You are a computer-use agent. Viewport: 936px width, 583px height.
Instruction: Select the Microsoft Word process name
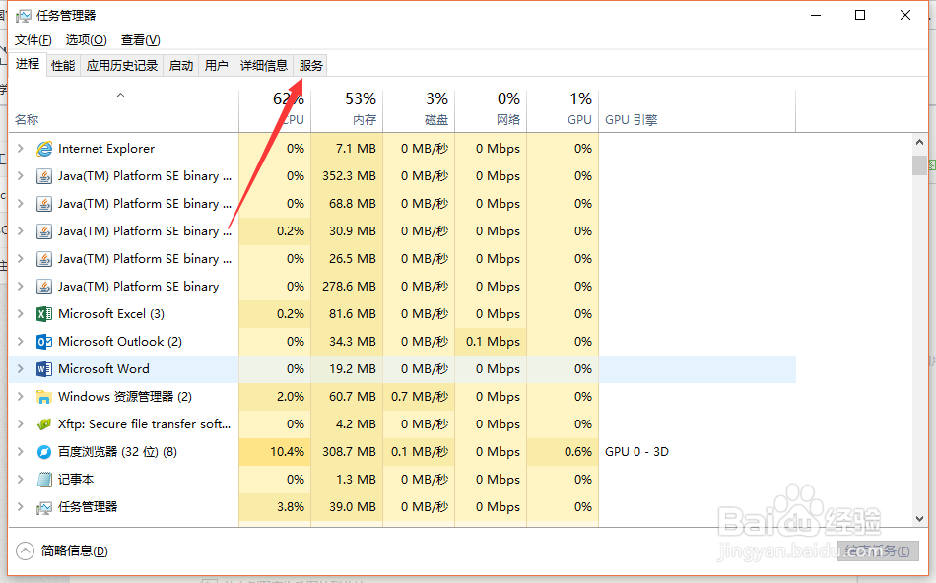pyautogui.click(x=103, y=369)
